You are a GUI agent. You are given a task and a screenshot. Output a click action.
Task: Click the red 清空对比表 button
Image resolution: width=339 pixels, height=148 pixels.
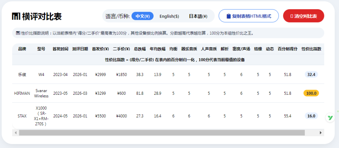[304, 16]
